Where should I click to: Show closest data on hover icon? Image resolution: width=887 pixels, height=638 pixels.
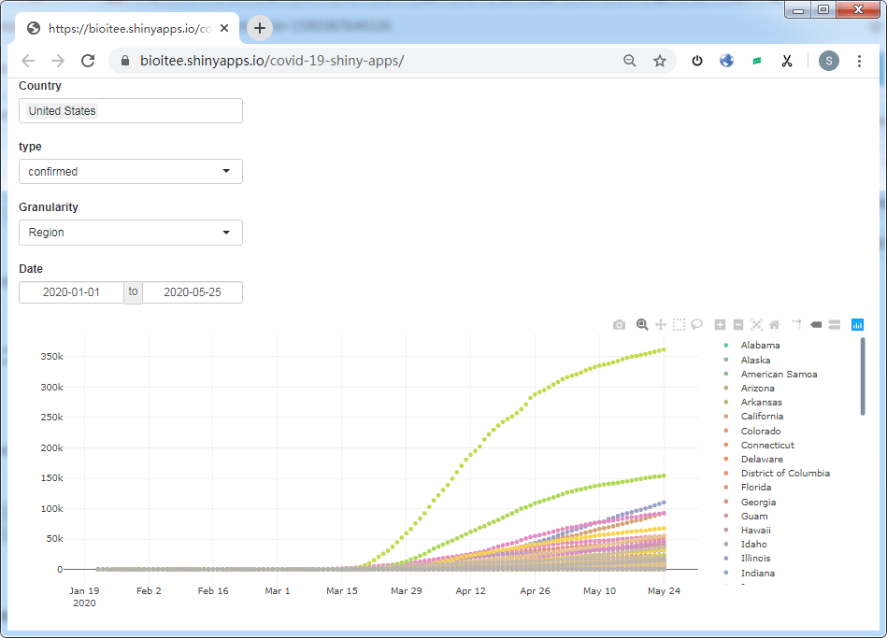click(816, 325)
